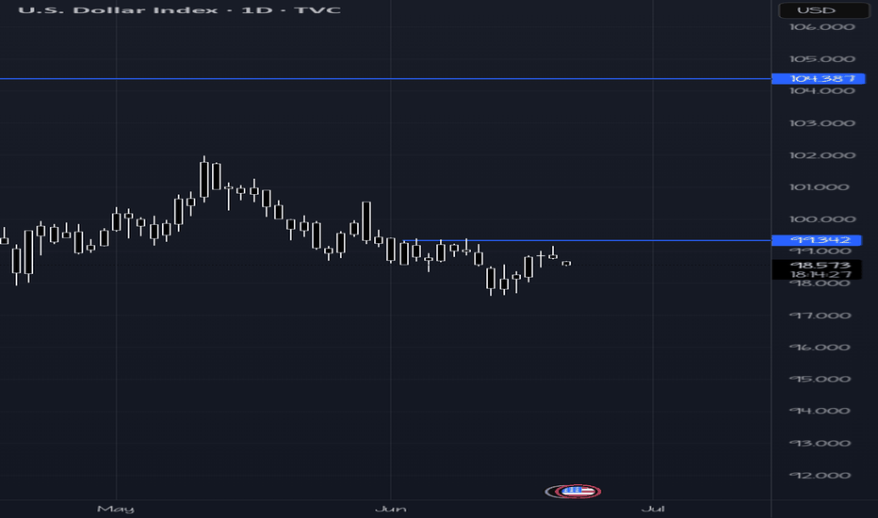Select the 99.342 blue price label
This screenshot has width=878, height=518.
tap(817, 239)
